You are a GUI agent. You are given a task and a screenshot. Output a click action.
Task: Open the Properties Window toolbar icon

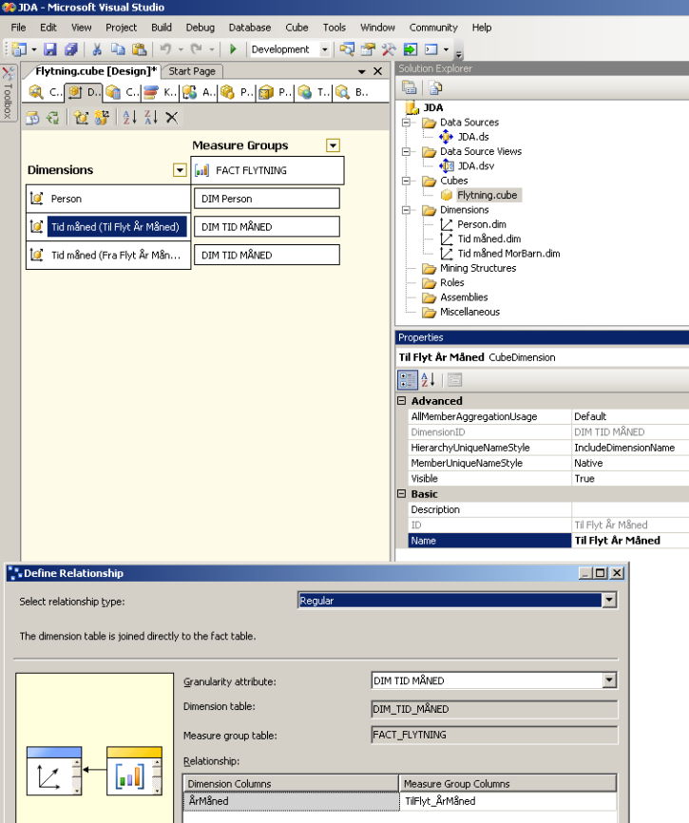point(368,49)
